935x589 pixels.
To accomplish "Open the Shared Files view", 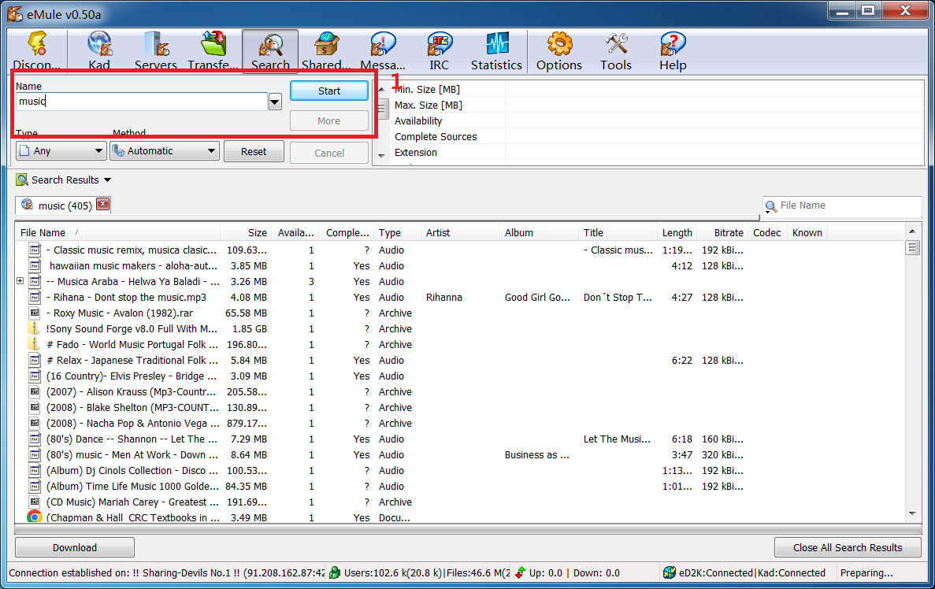I will coord(326,51).
